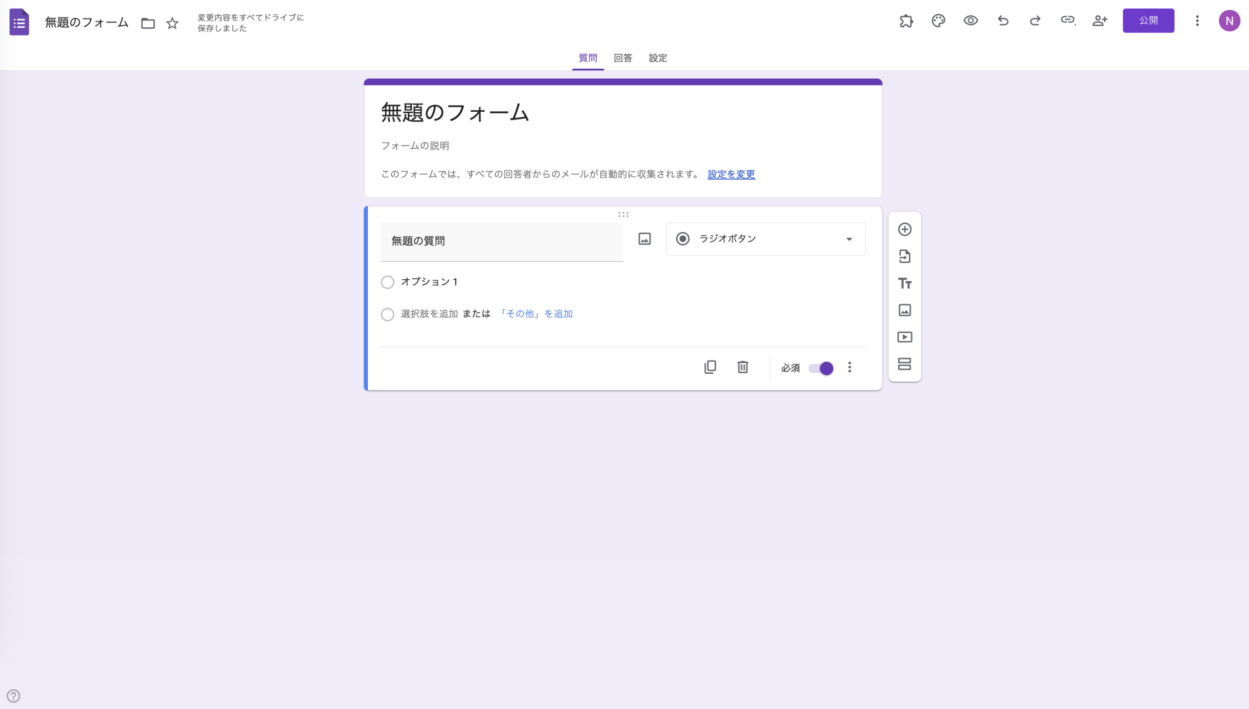Viewport: 1249px width, 709px height.
Task: Insert an image block from the side panel
Action: pyautogui.click(x=905, y=310)
